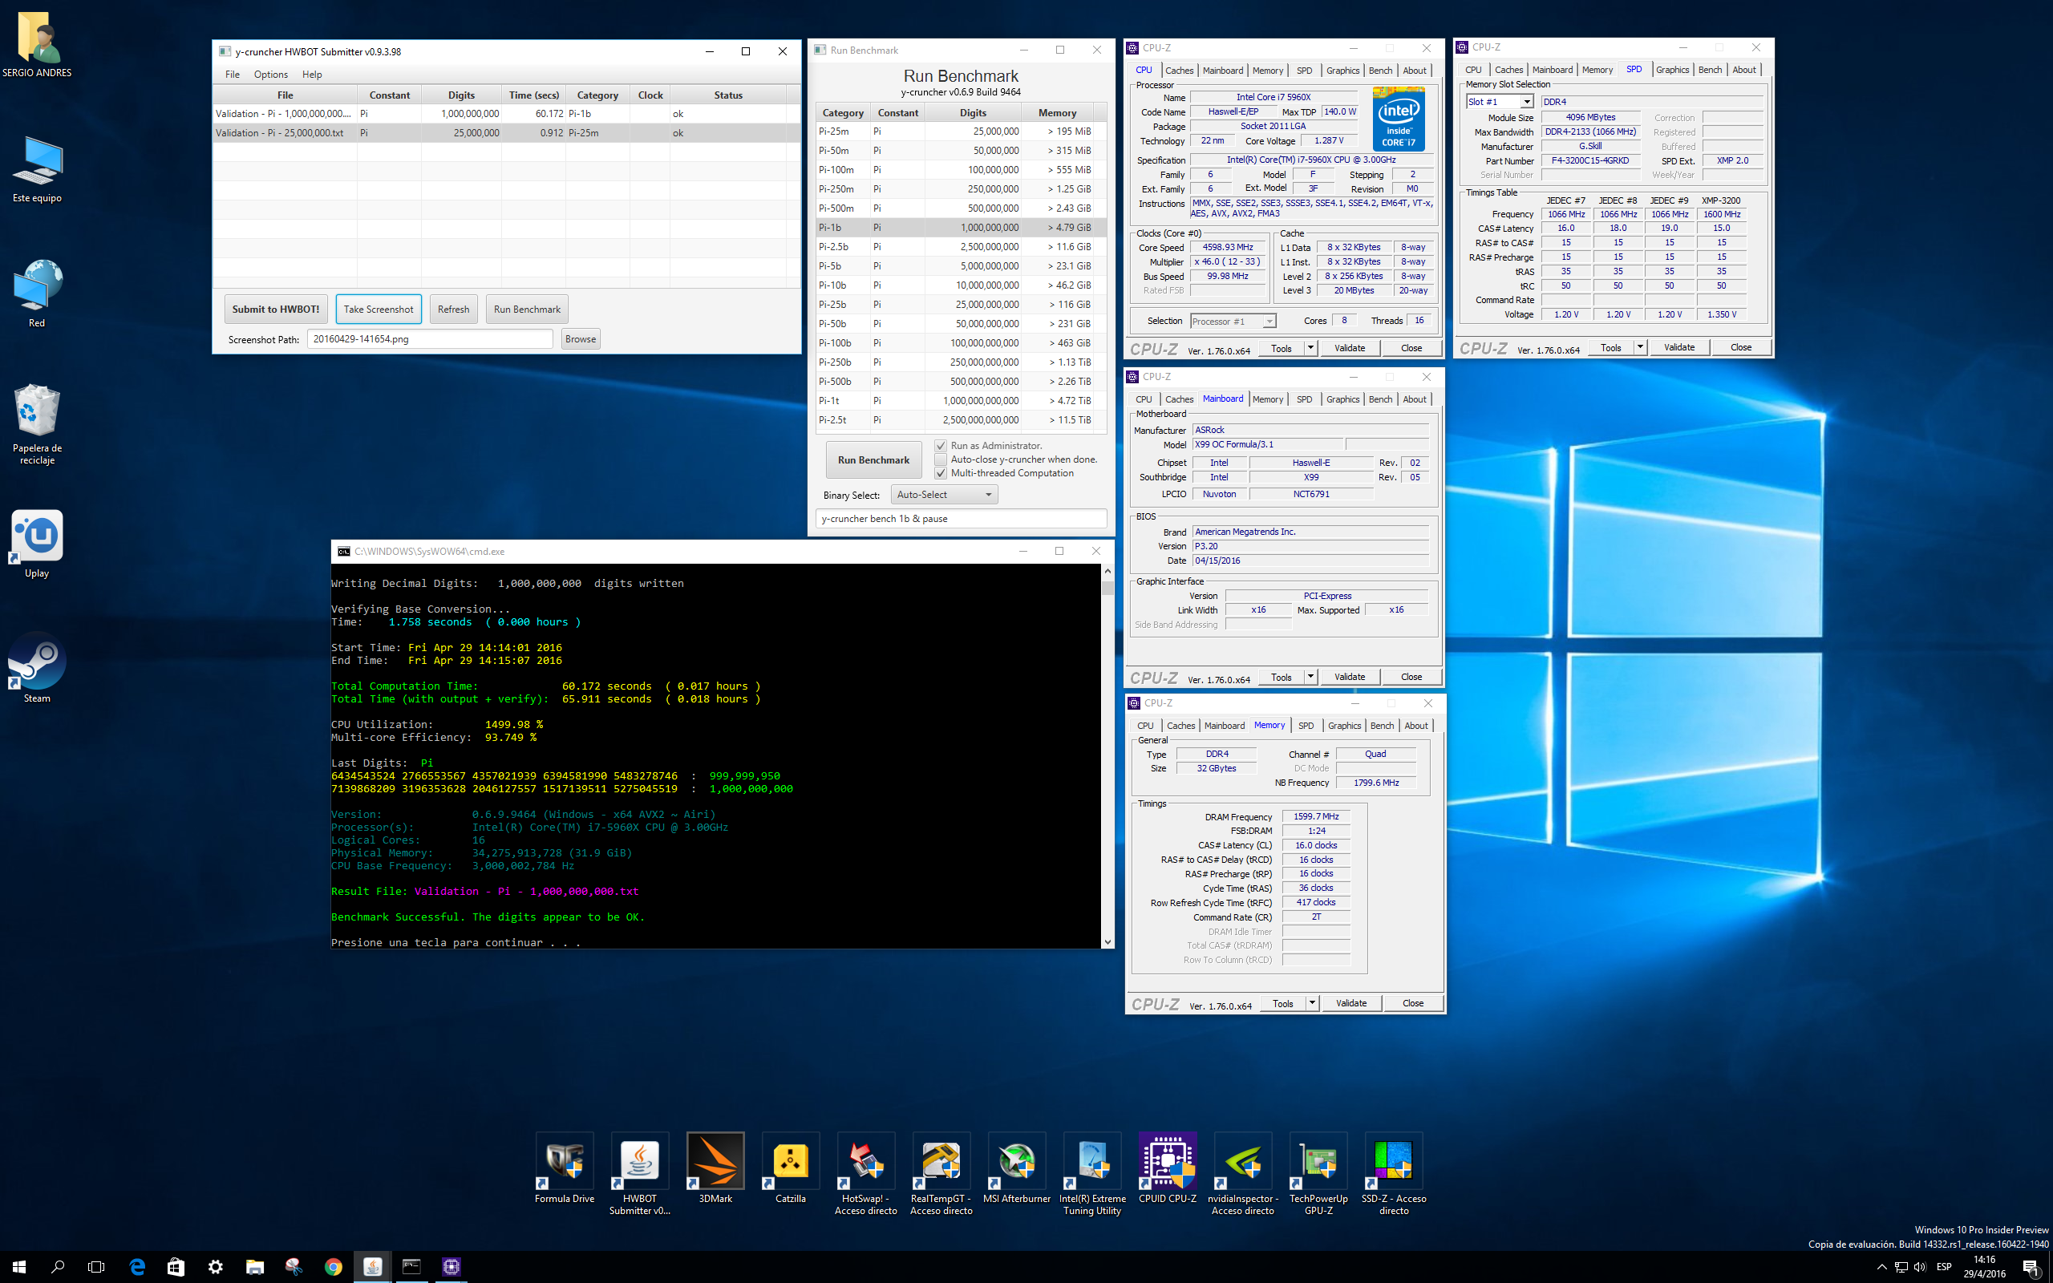Launch Steam from the desktop

click(x=36, y=669)
